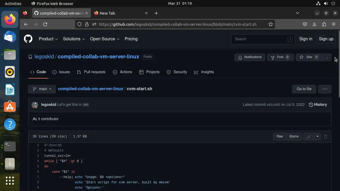The height and width of the screenshot is (191, 340).
Task: Click the Notifications button
Action: [250, 57]
